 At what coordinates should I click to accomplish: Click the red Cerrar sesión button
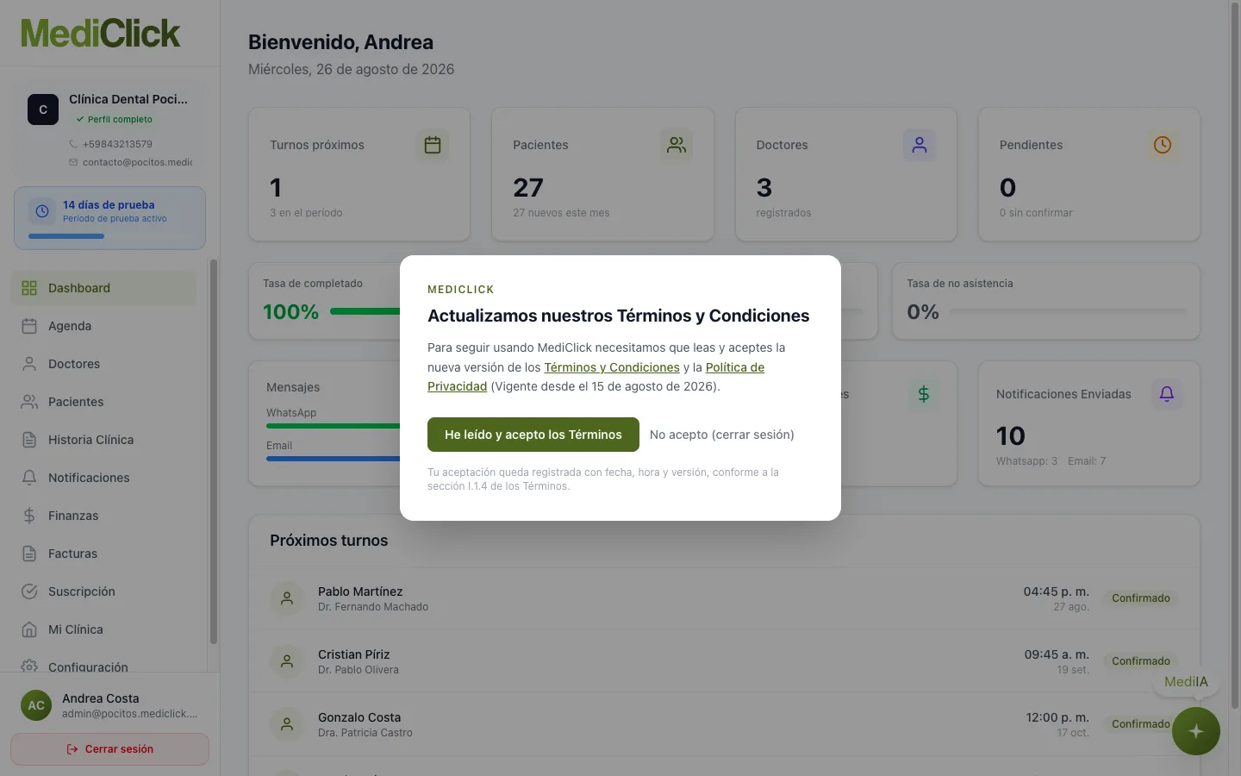[109, 749]
